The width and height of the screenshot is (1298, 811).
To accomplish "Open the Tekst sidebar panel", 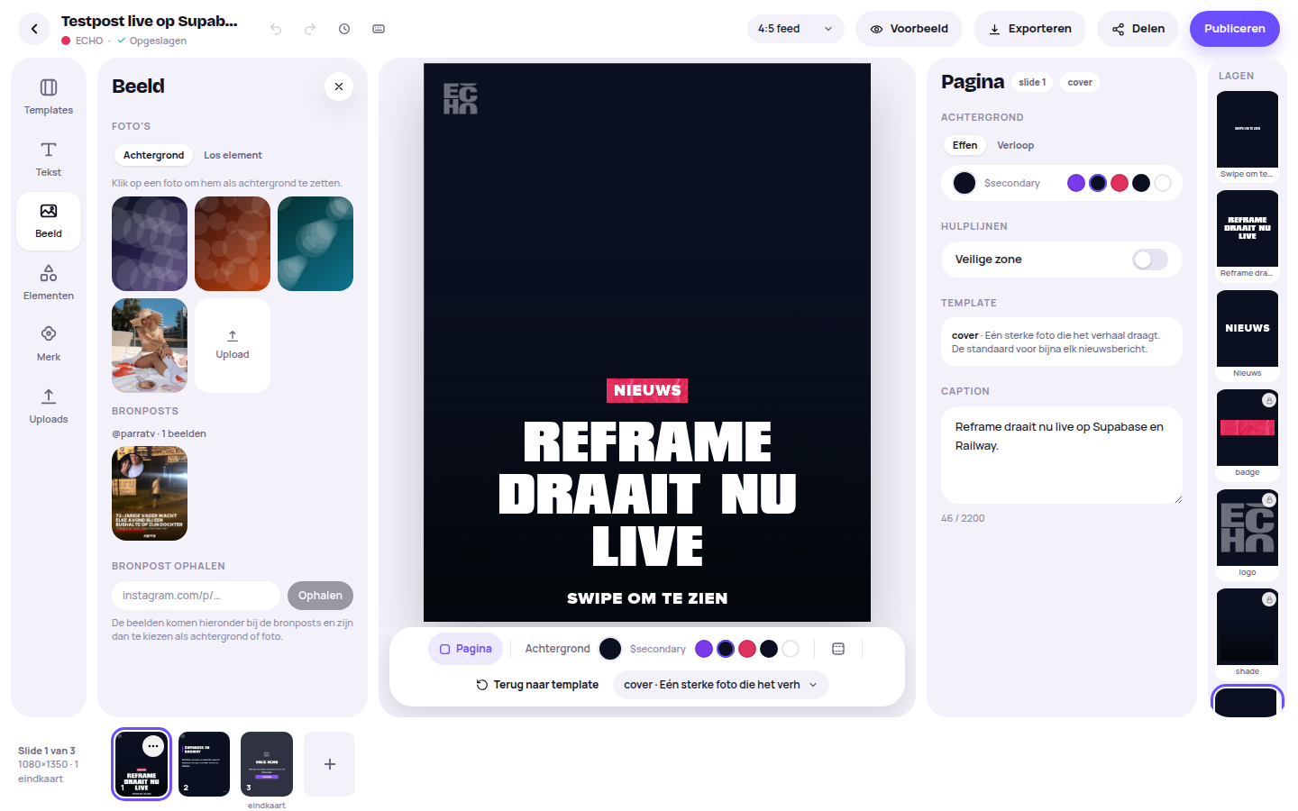I will (49, 159).
